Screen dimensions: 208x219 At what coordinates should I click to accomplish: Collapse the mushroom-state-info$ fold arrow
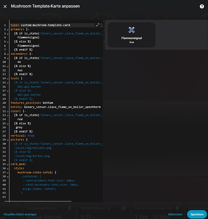pyautogui.click(x=8, y=173)
